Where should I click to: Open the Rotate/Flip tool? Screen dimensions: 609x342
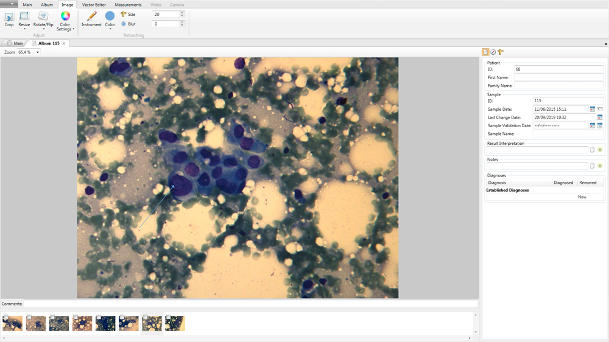coord(43,19)
